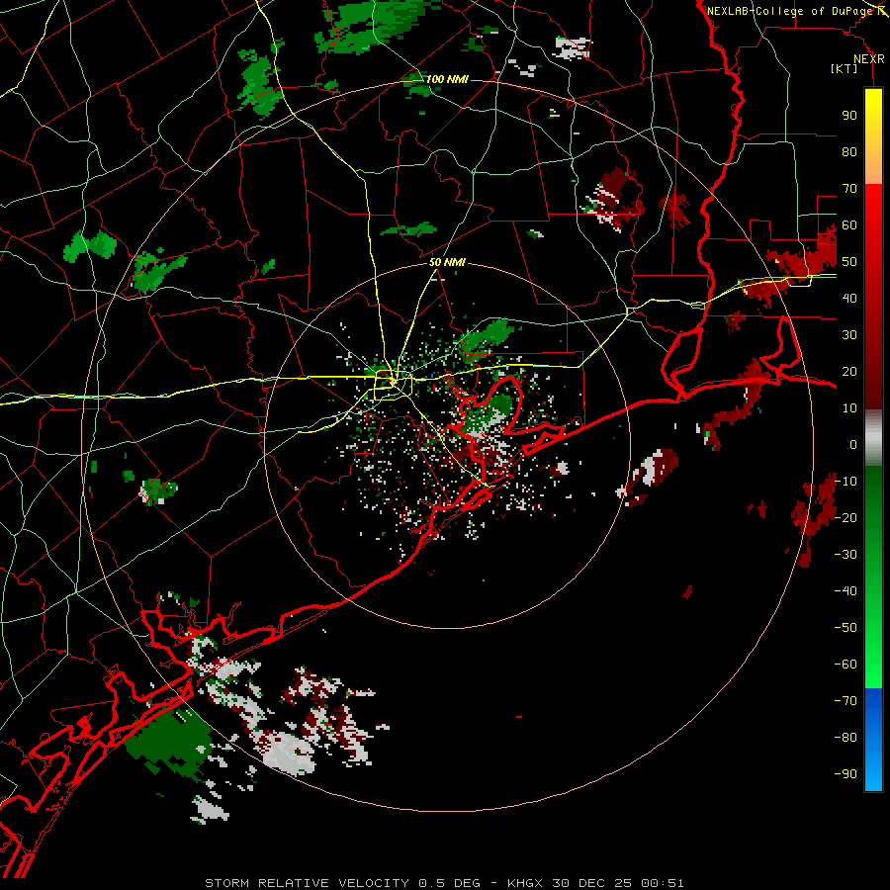Click the "100 NMI" range ring label
Screen dimensions: 890x890
click(x=447, y=79)
